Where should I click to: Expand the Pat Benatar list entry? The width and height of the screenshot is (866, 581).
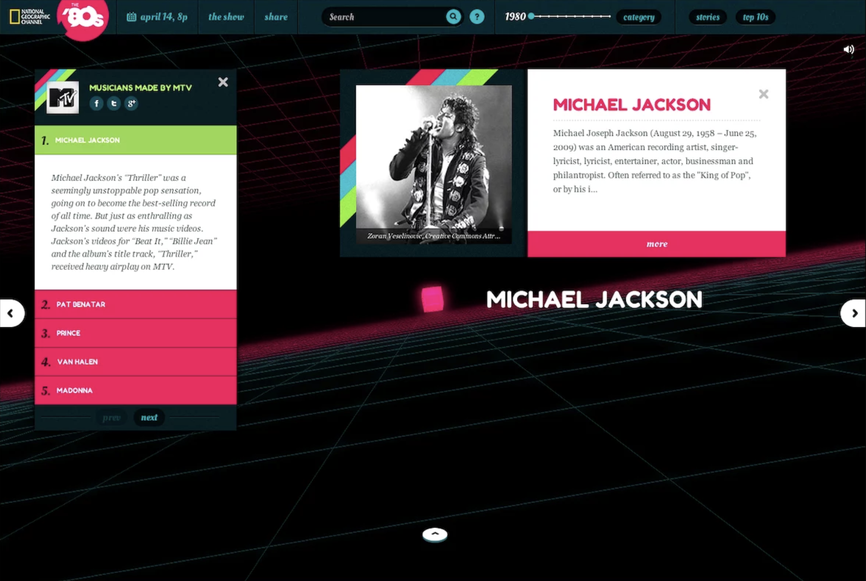pyautogui.click(x=135, y=304)
